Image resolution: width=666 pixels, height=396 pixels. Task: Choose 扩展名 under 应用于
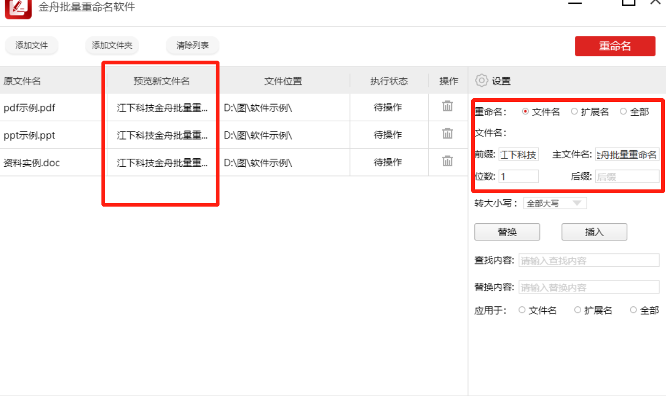click(577, 310)
